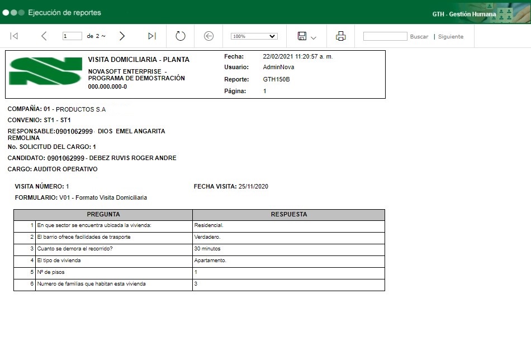Go to the first report page

(15, 36)
